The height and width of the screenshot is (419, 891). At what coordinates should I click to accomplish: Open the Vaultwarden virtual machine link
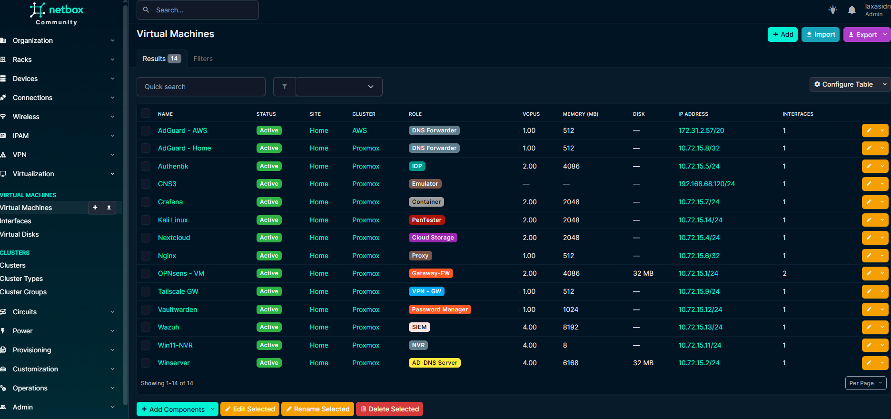(x=178, y=309)
